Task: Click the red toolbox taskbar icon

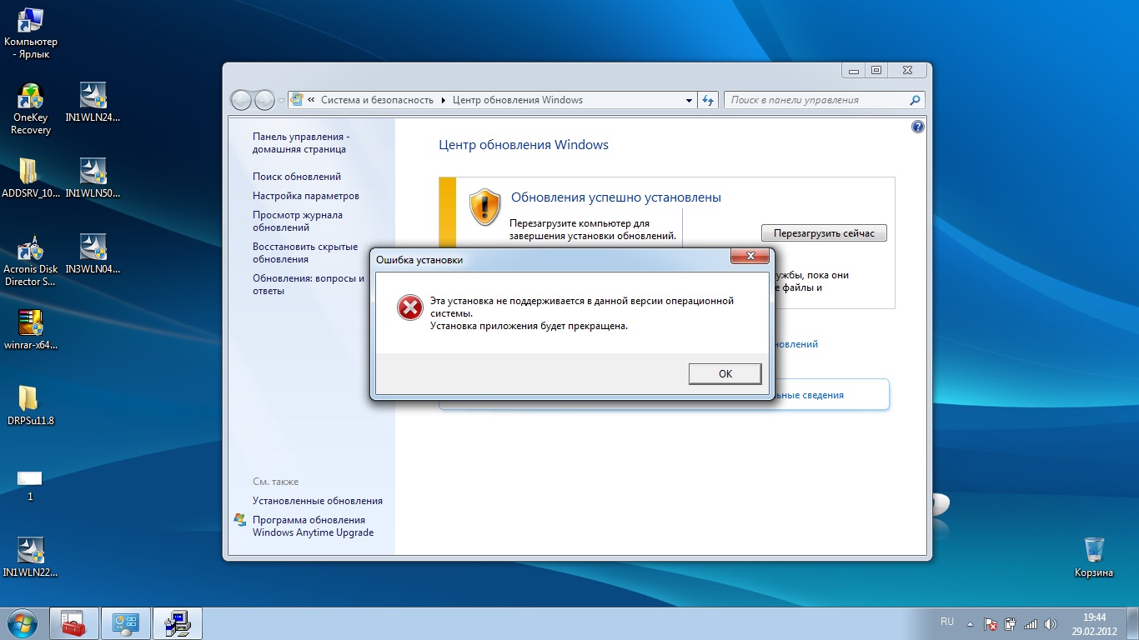Action: point(74,623)
